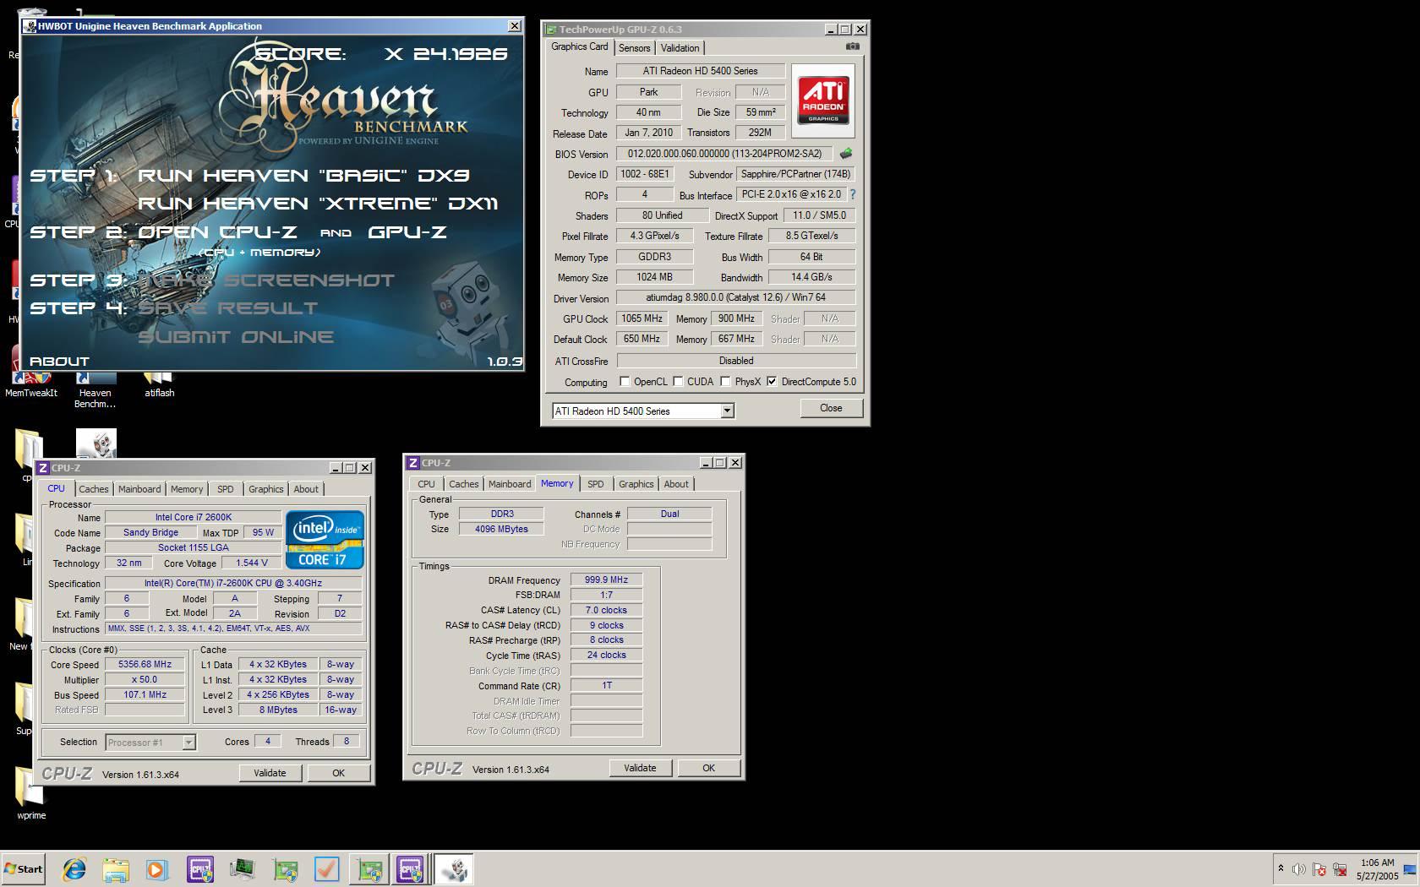
Task: Toggle the PhysX checkbox in GPU-Z
Action: coord(725,382)
